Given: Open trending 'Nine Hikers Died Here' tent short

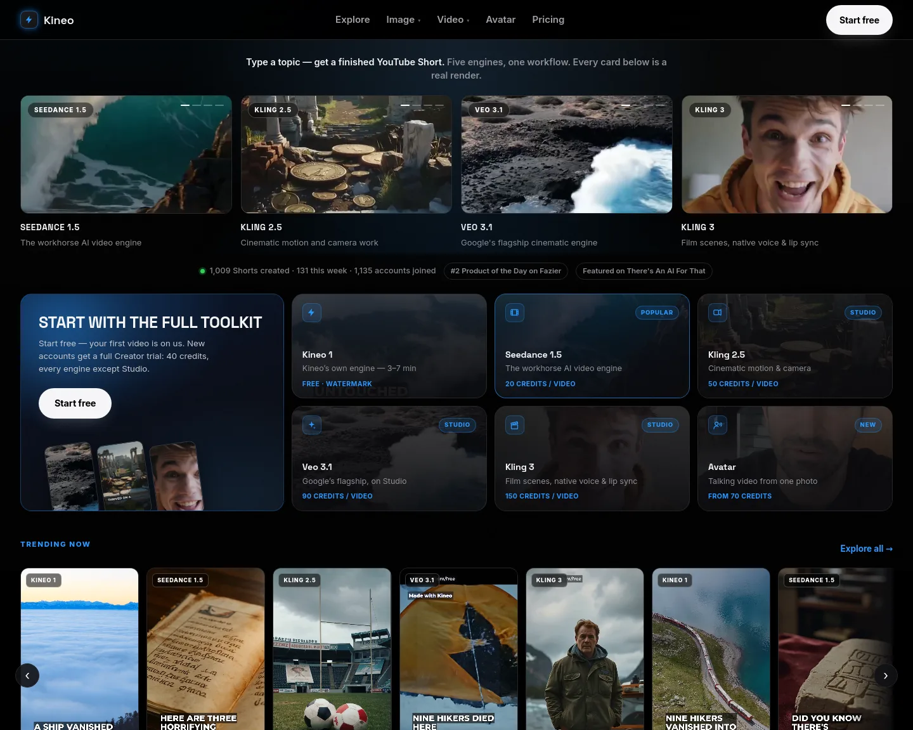Looking at the screenshot, I should [458, 649].
